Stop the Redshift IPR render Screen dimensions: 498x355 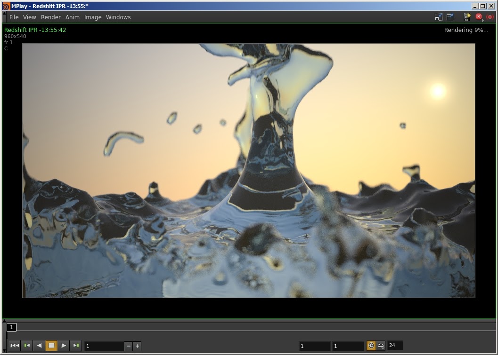pos(478,16)
